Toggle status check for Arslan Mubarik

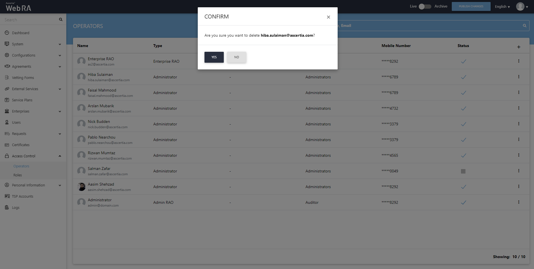click(x=464, y=108)
